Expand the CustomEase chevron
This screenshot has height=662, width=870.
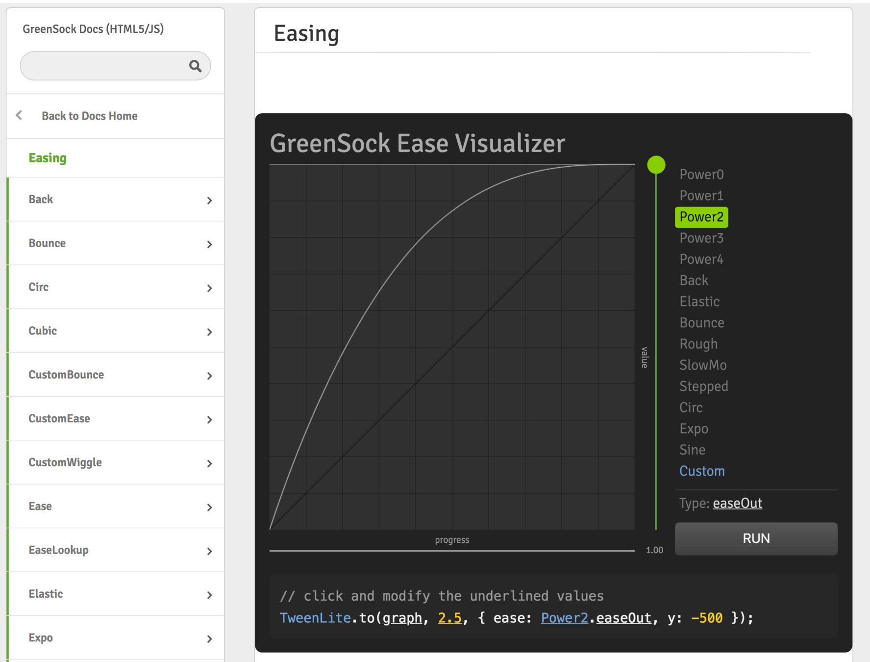coord(209,420)
